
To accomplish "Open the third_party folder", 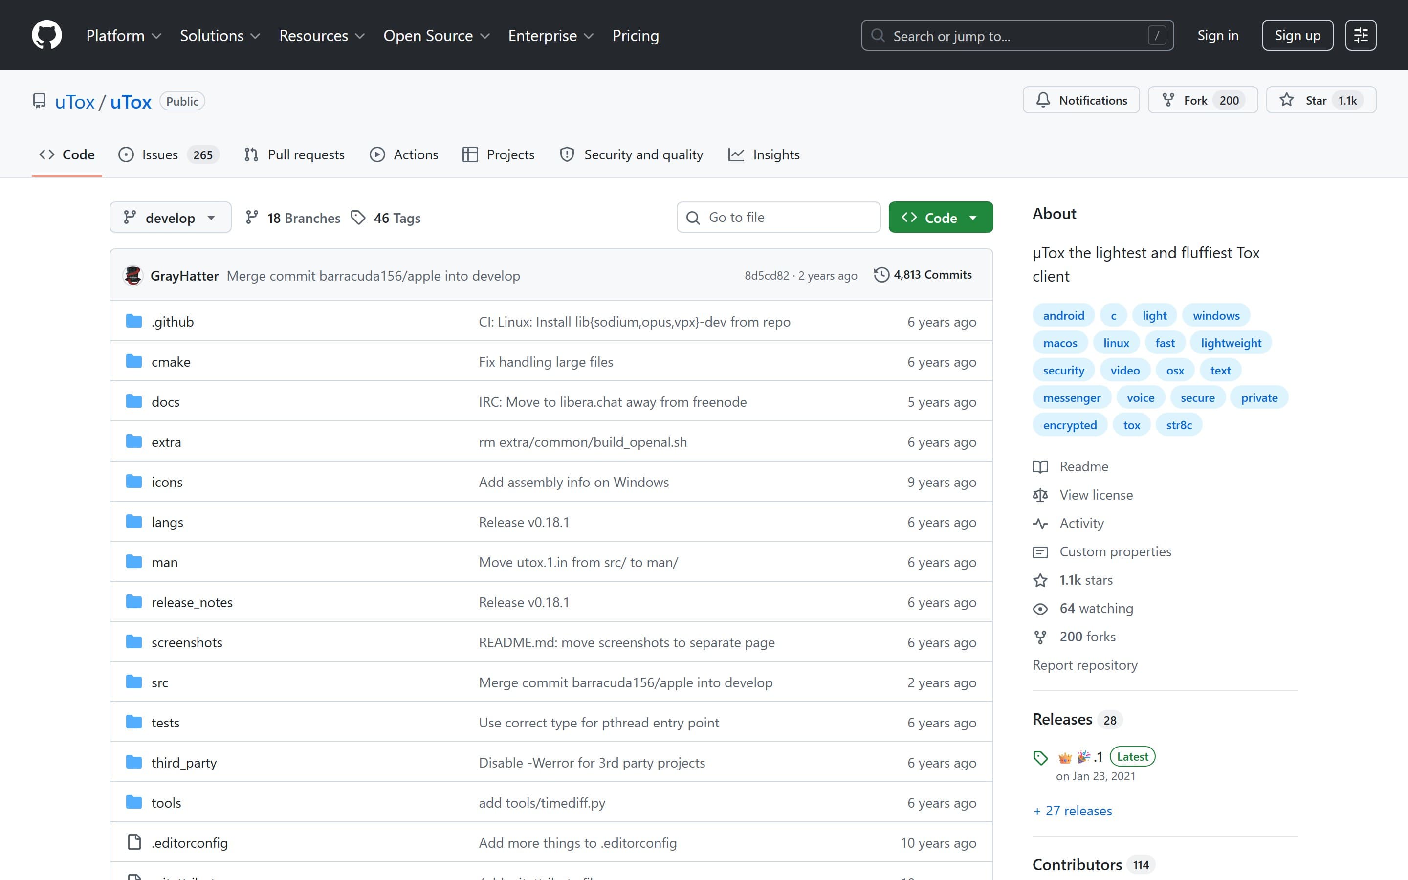I will pos(184,763).
